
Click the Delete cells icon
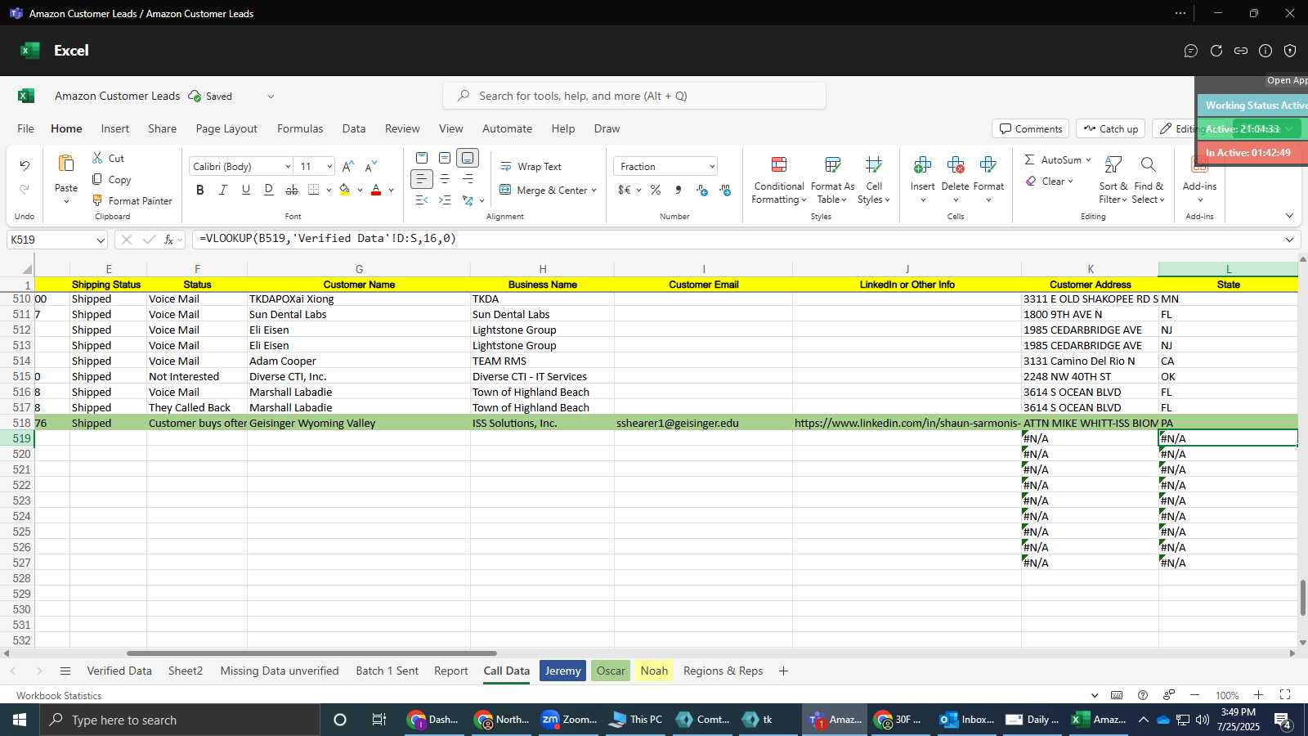click(955, 165)
